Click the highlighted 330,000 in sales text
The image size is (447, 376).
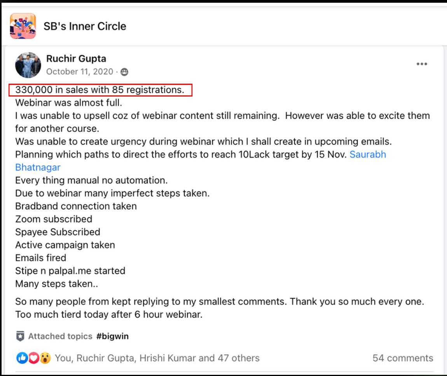100,90
